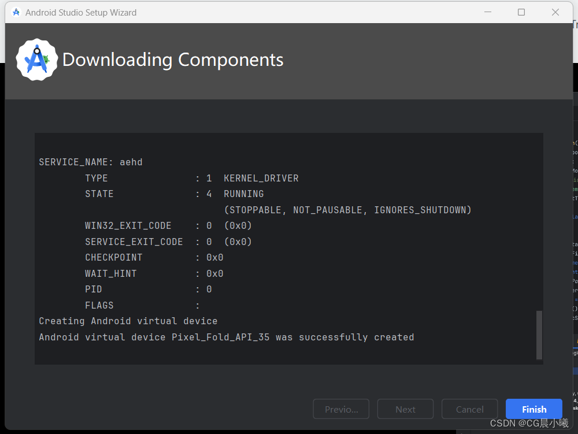The image size is (578, 434).
Task: Click the Cancel button
Action: click(469, 409)
